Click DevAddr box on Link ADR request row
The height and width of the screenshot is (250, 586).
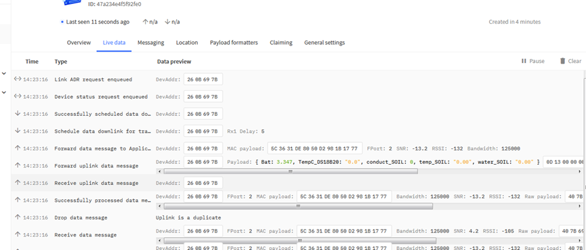coord(203,79)
